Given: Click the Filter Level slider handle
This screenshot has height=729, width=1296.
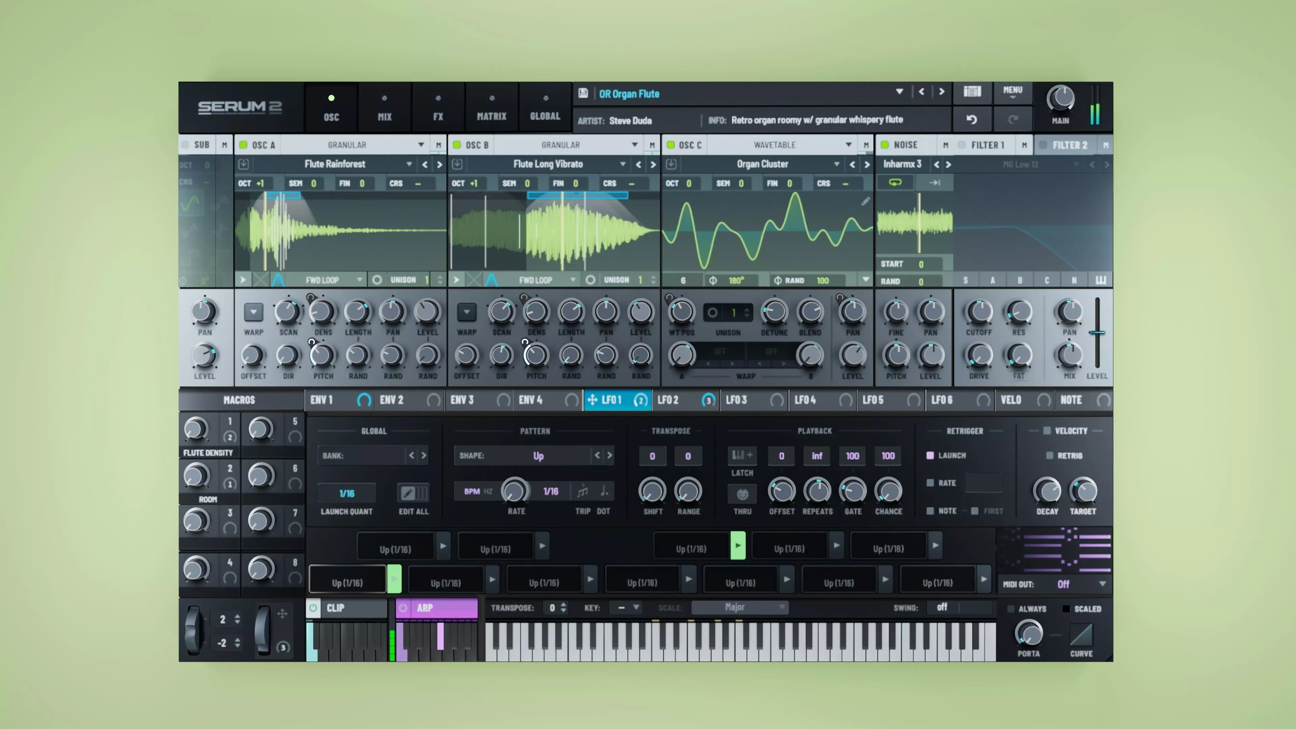Looking at the screenshot, I should coord(1097,332).
